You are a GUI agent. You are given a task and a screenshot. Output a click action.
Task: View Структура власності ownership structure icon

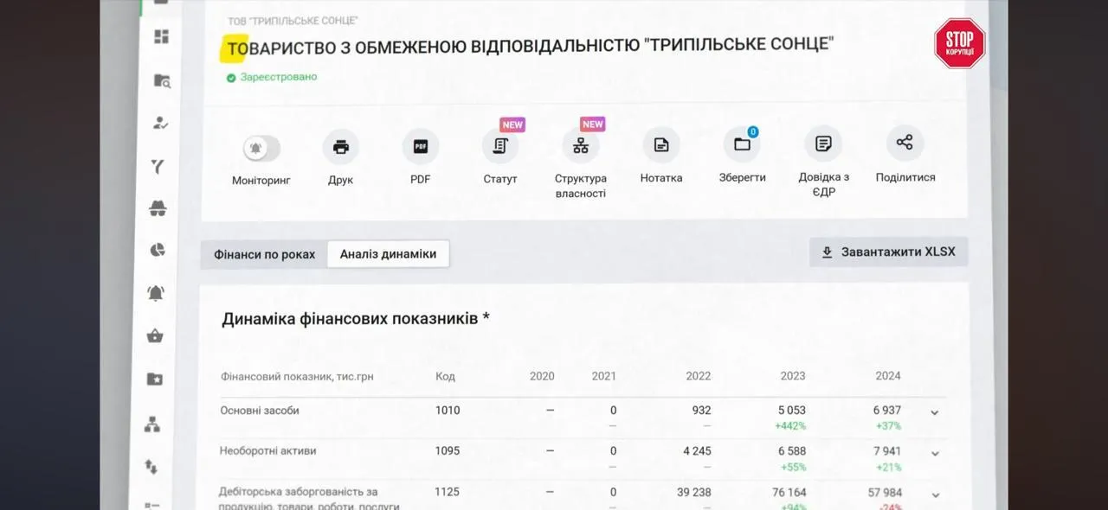pos(580,147)
